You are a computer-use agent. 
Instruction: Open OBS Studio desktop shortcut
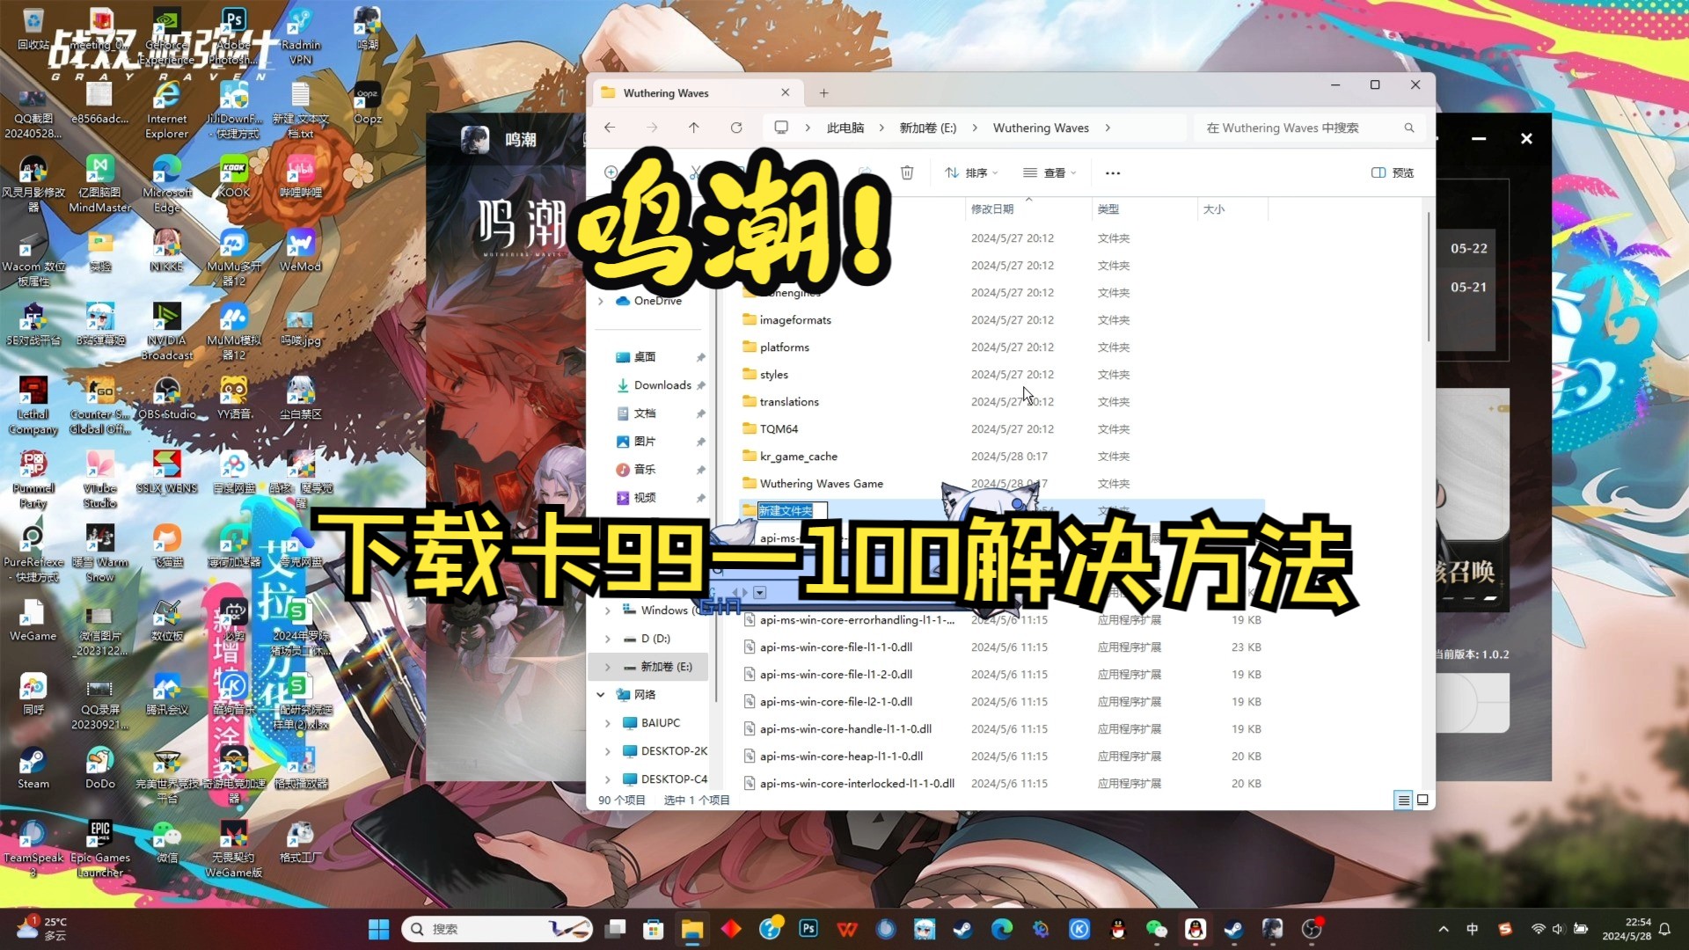[167, 398]
